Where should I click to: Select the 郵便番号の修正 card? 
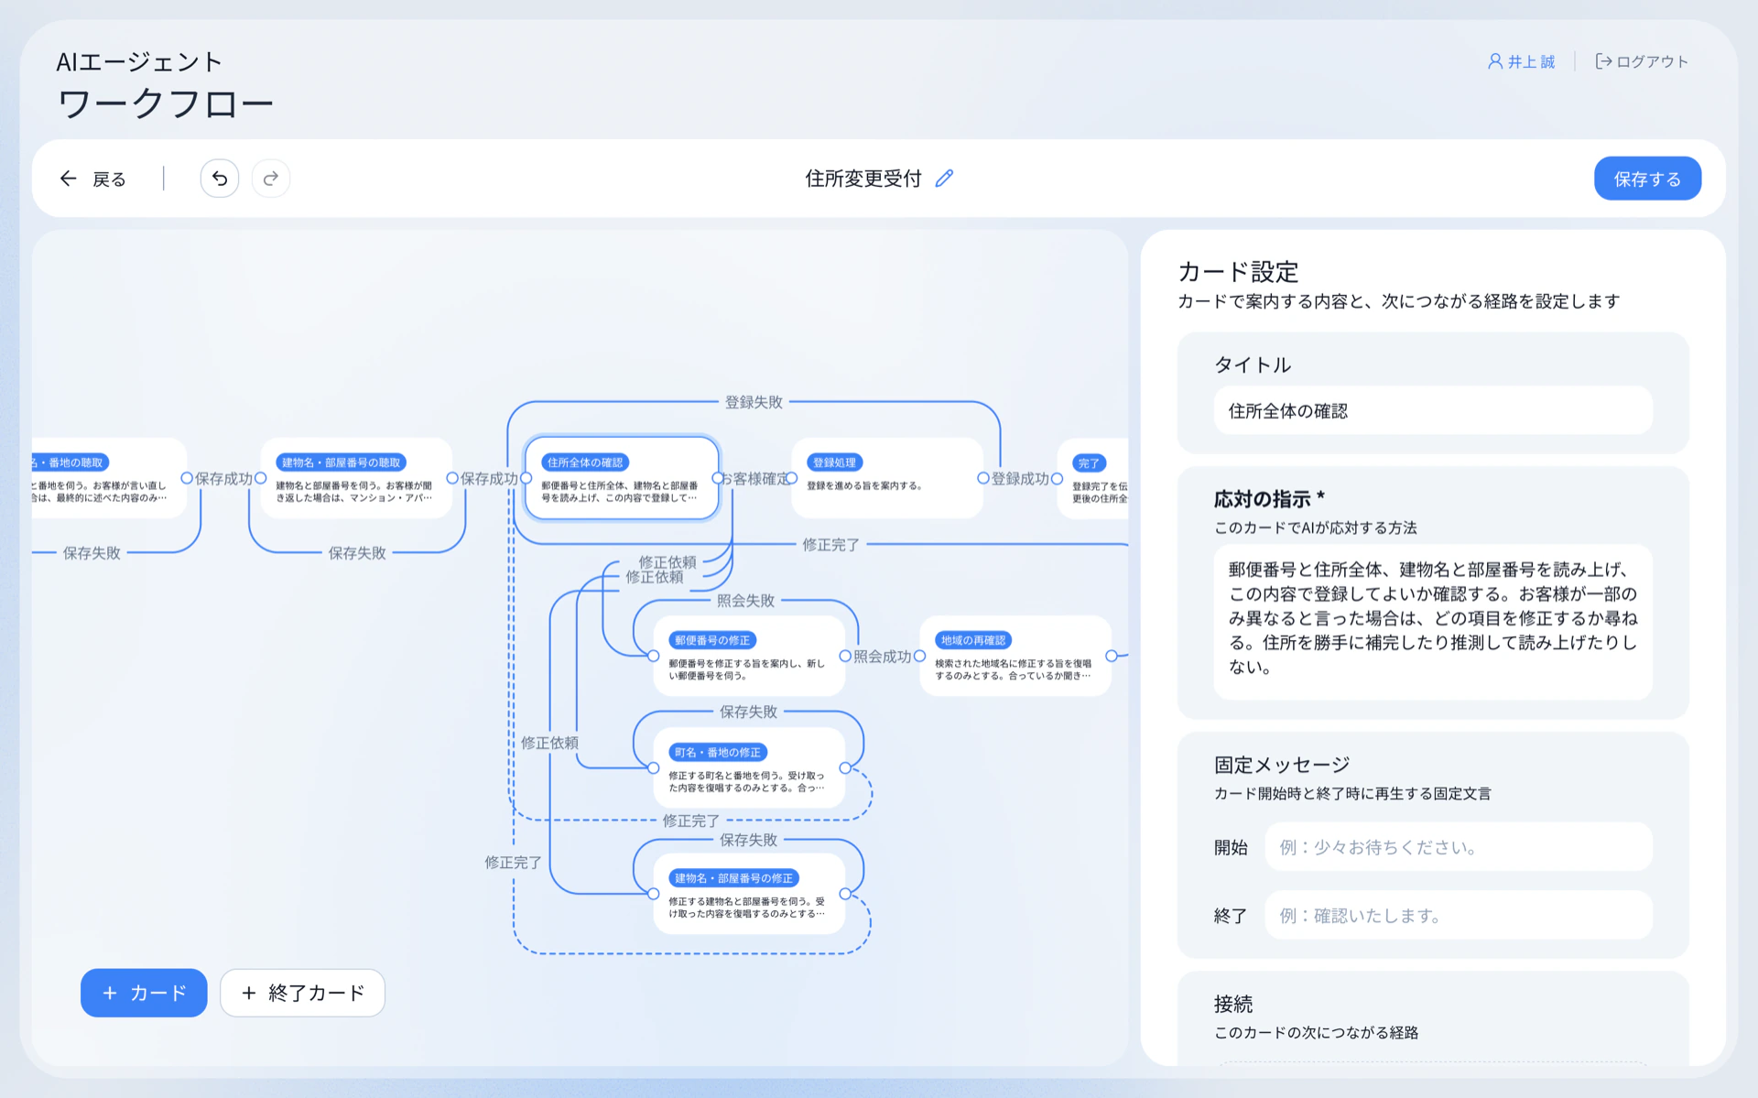point(749,656)
